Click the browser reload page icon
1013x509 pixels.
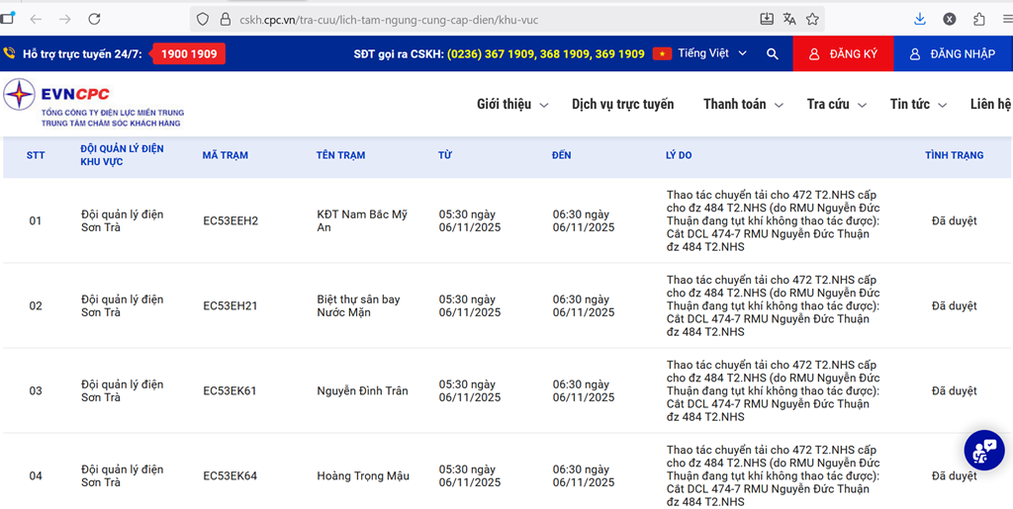pos(94,19)
